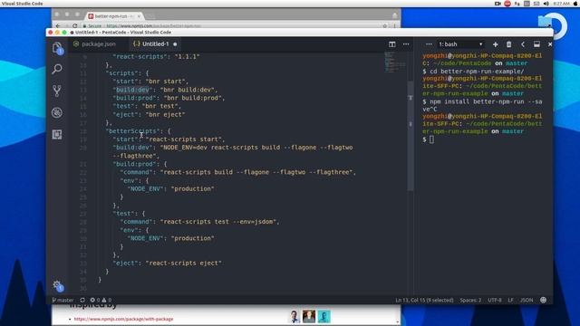The width and height of the screenshot is (580, 326).
Task: Change end of line sequence via 'LF'
Action: coord(510,300)
